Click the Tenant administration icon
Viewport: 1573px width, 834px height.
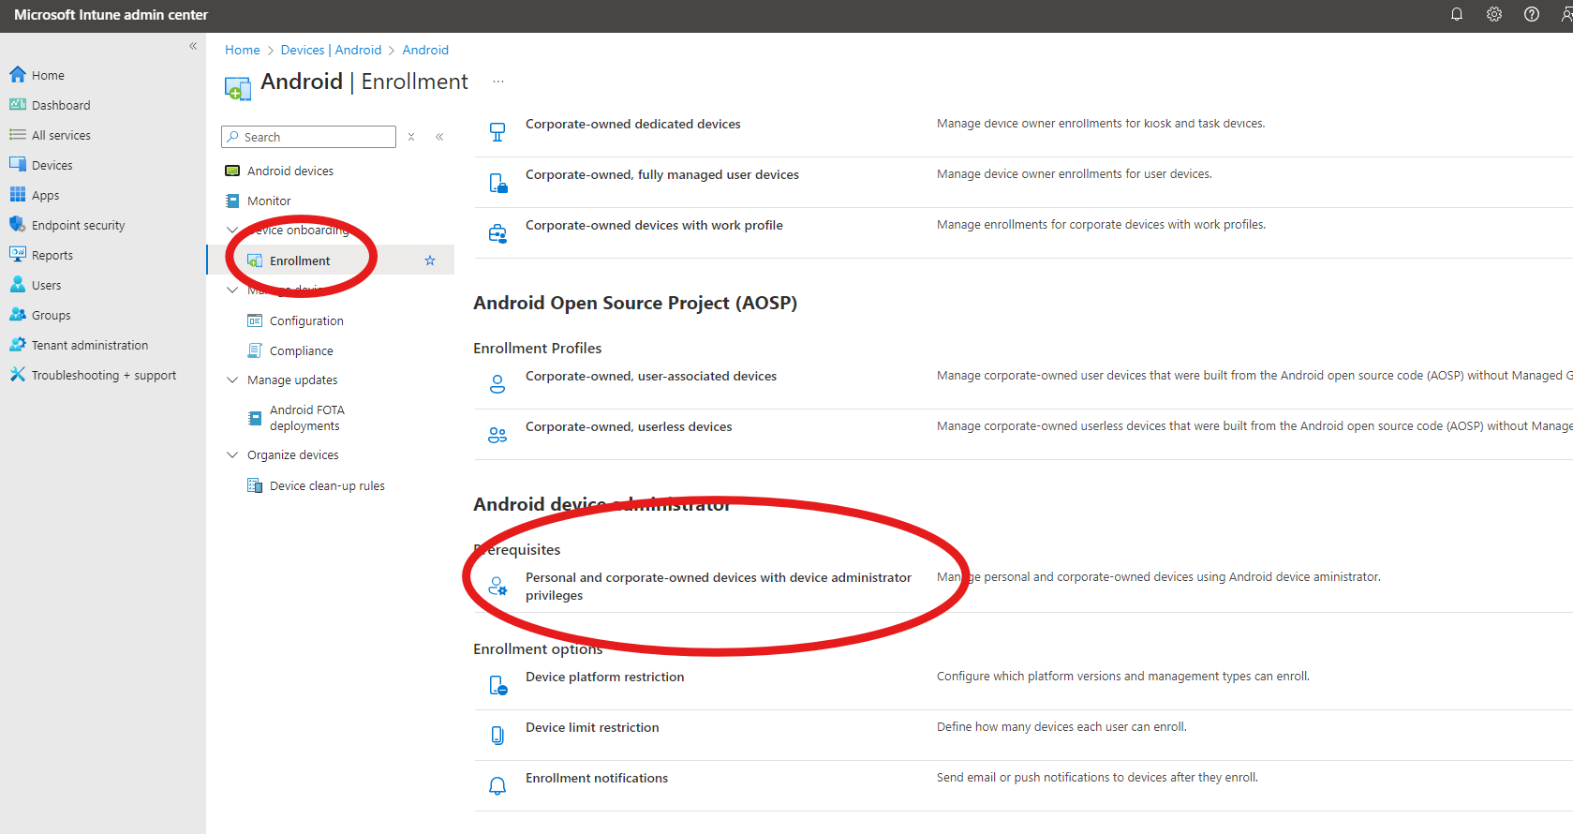pos(18,345)
